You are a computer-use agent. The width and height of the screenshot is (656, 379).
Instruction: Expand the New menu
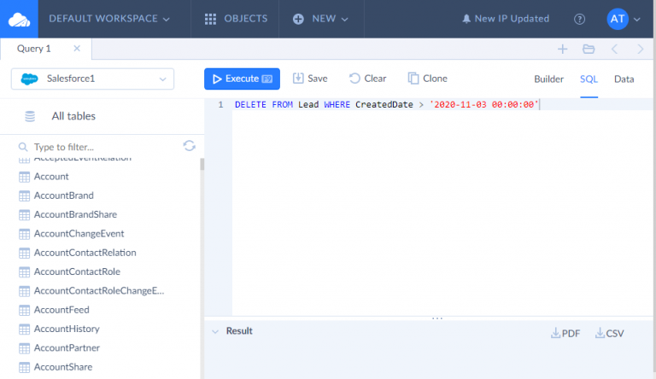pyautogui.click(x=321, y=19)
